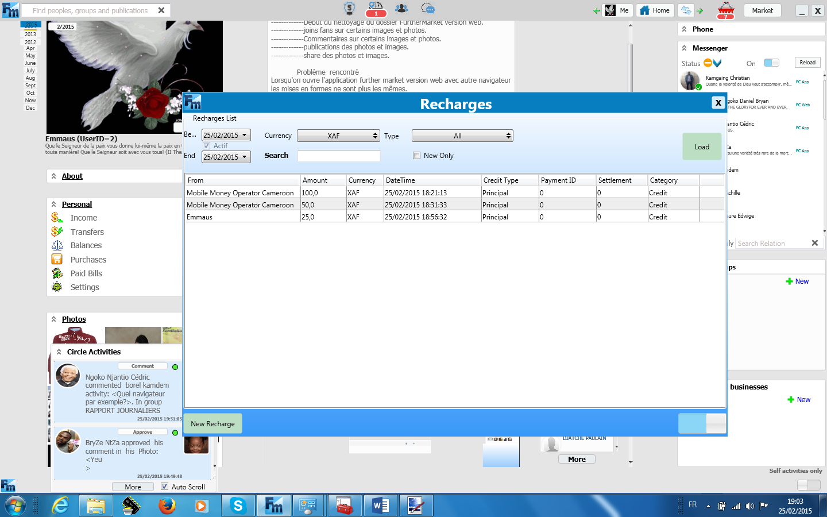Screen dimensions: 827x517
Task: Collapse the Photos section
Action: [x=53, y=319]
